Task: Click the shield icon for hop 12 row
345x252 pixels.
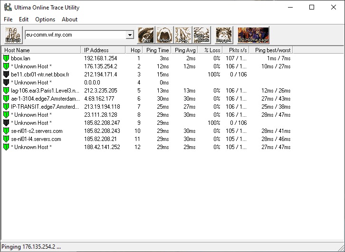Action: point(6,147)
